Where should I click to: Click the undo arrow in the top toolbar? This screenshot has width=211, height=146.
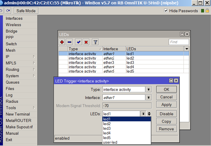pos(1,11)
